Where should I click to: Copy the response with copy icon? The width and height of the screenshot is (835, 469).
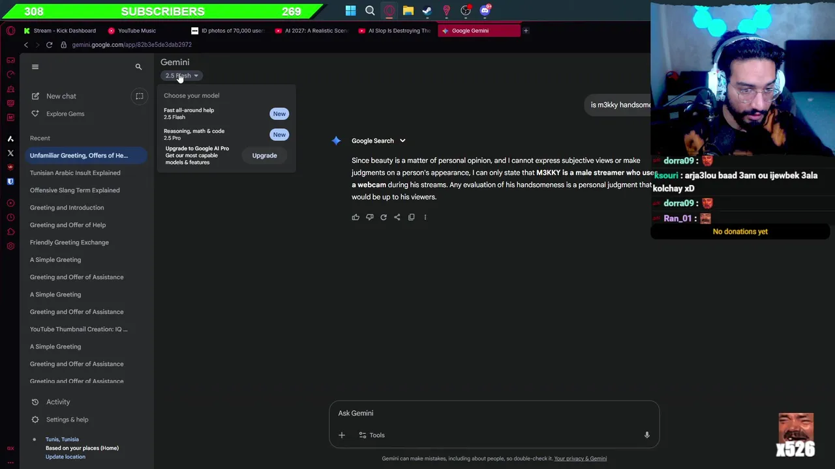(x=411, y=218)
